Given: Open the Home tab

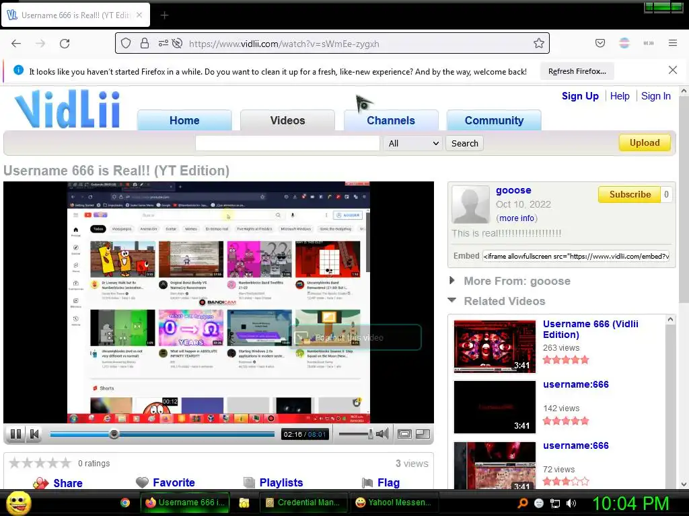Looking at the screenshot, I should click(x=184, y=120).
